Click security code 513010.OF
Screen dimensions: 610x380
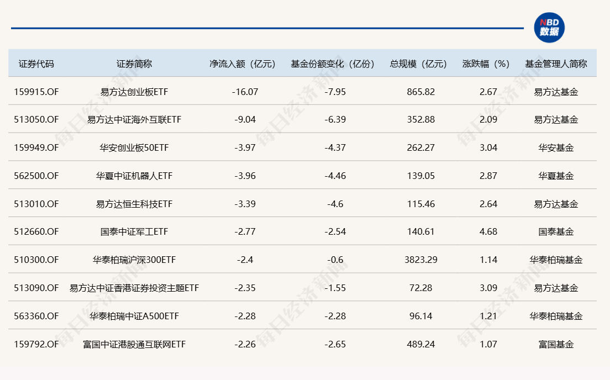coord(36,204)
